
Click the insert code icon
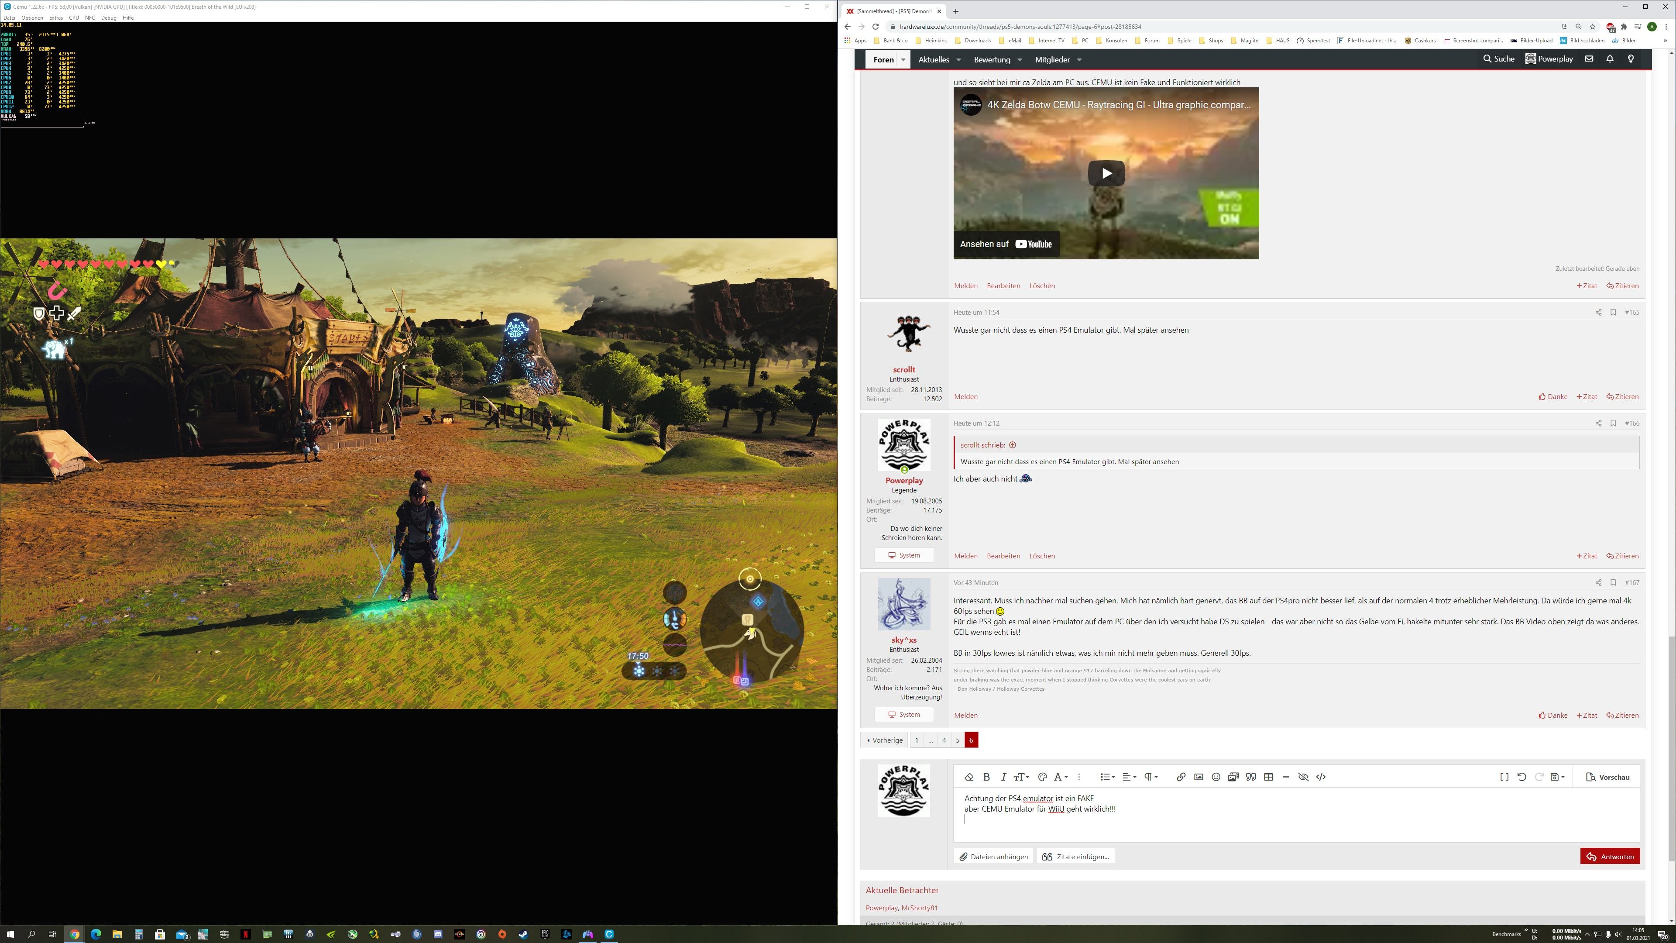pos(1321,777)
